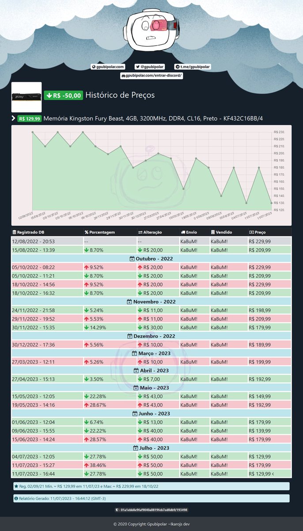This screenshot has width=303, height=531.
Task: Click the Histórico de Preços heading
Action: coord(120,95)
